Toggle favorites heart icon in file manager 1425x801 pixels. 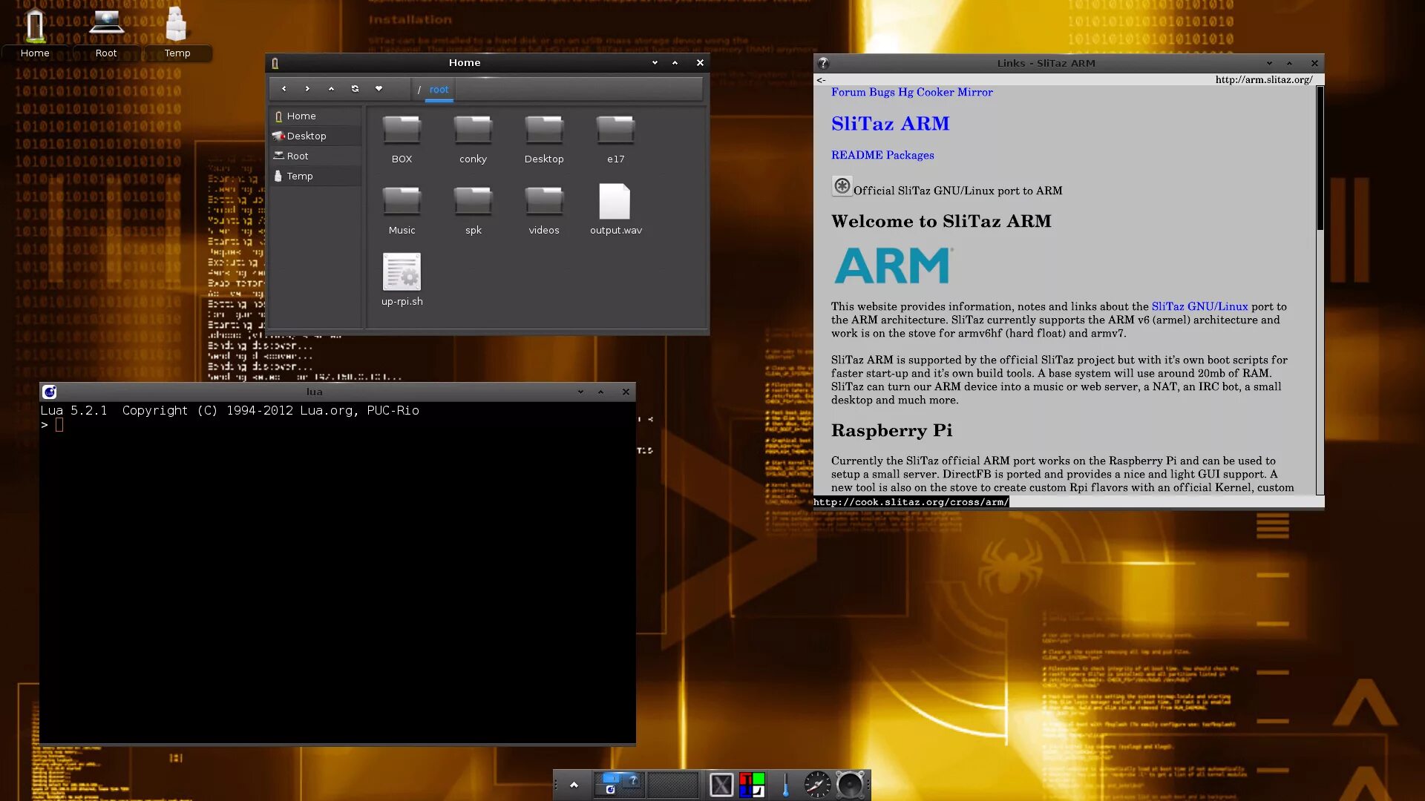tap(379, 89)
